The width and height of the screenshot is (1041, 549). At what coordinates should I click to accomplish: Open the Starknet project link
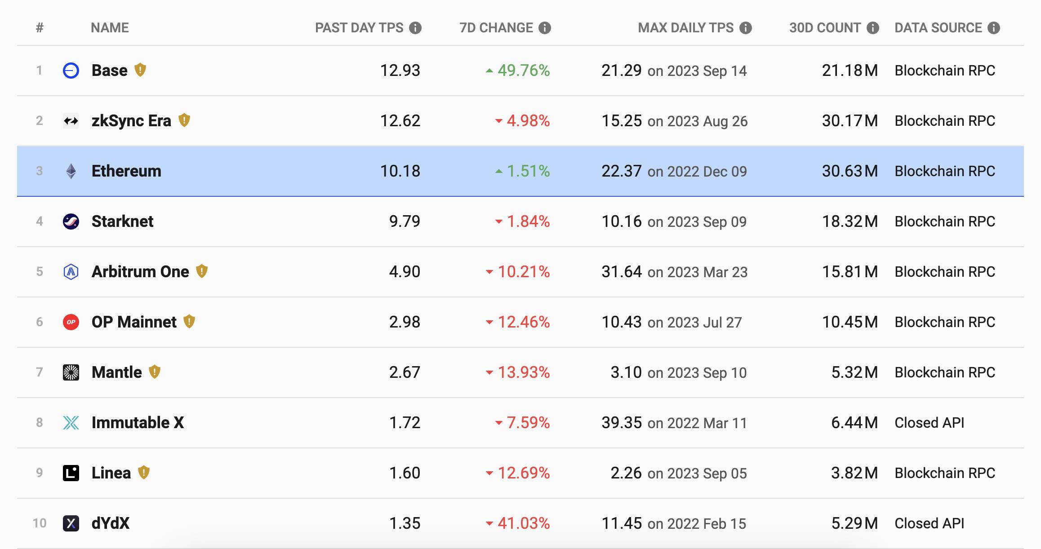click(122, 221)
